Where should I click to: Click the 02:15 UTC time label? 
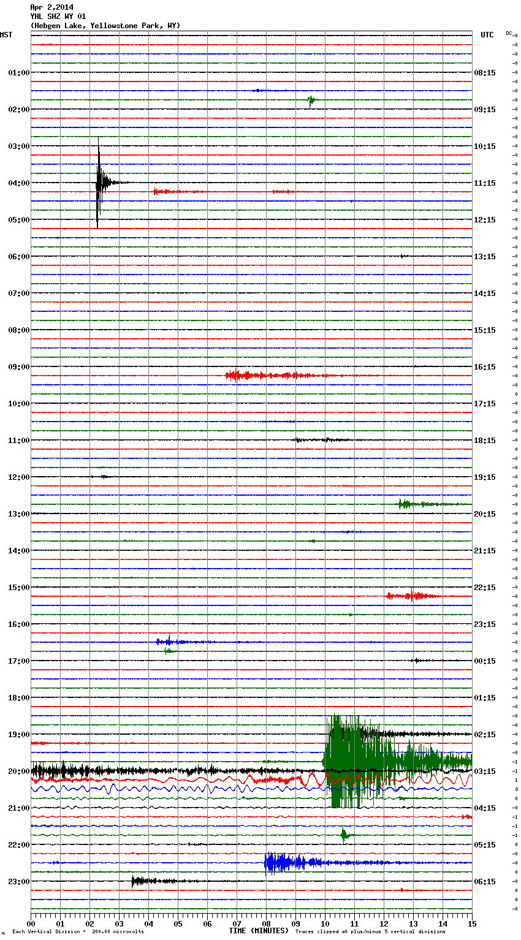(x=485, y=735)
